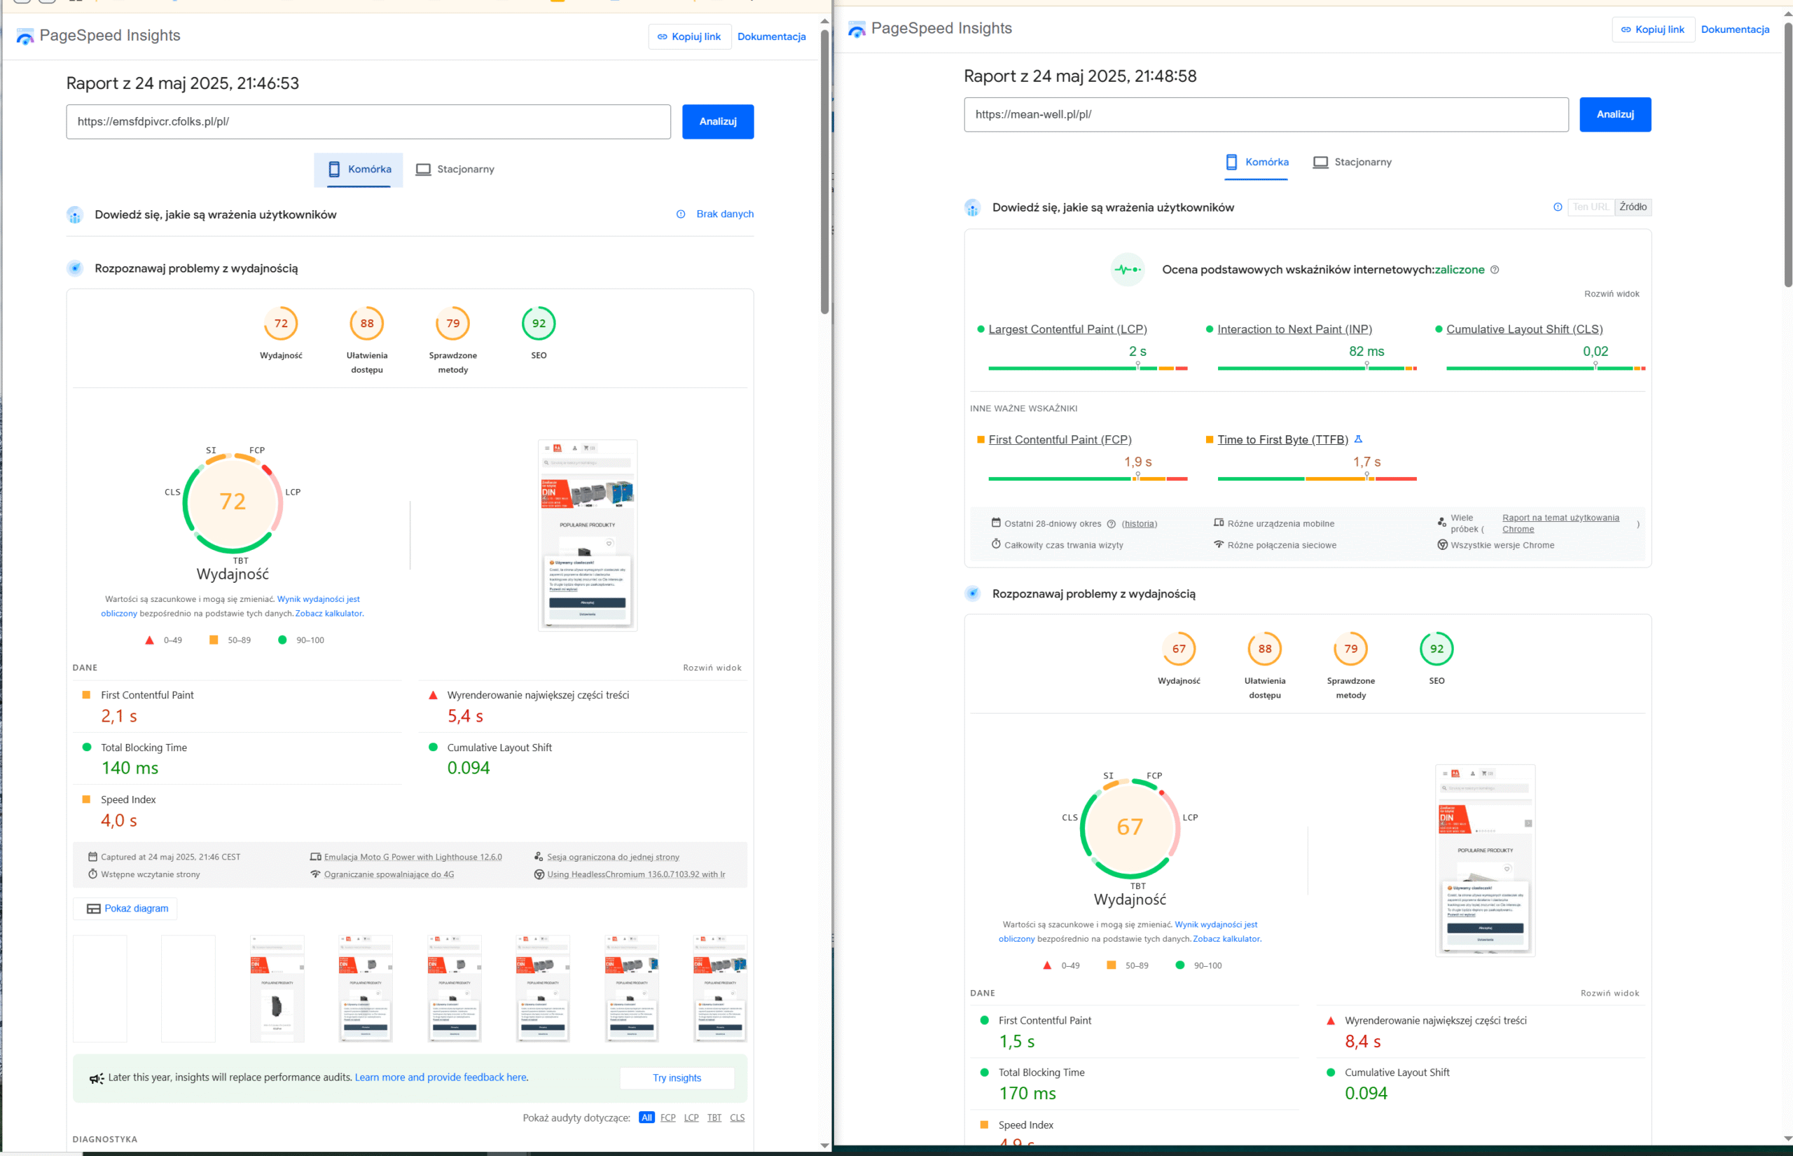Switch to Źródło data view
The height and width of the screenshot is (1156, 1793).
tap(1633, 207)
